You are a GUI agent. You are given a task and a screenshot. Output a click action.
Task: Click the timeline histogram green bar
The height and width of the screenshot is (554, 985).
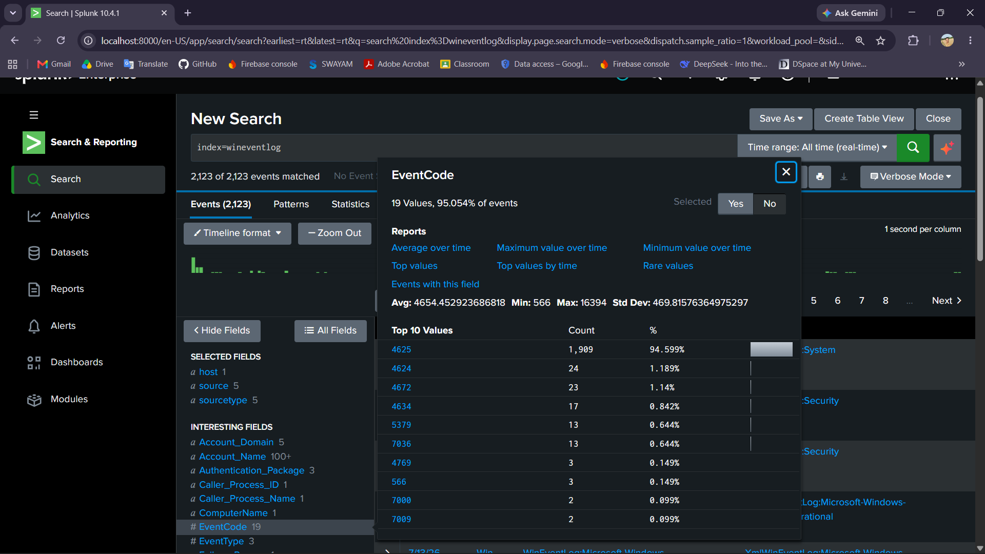pyautogui.click(x=193, y=265)
